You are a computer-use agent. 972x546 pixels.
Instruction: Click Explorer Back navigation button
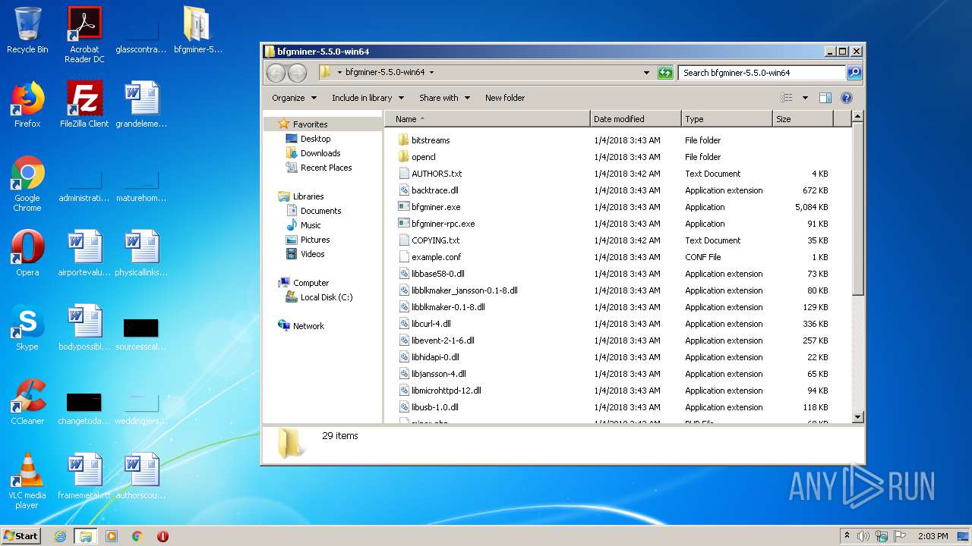(276, 73)
